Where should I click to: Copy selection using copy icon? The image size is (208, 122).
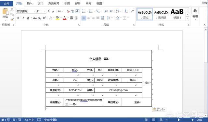point(12,14)
